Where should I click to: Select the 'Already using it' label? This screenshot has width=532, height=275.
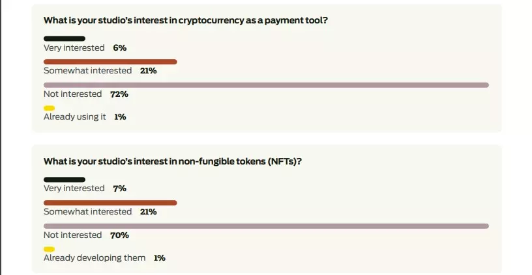74,117
